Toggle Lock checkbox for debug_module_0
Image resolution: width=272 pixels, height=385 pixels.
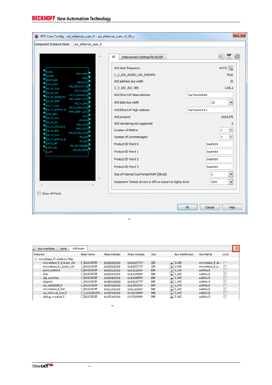point(225,297)
